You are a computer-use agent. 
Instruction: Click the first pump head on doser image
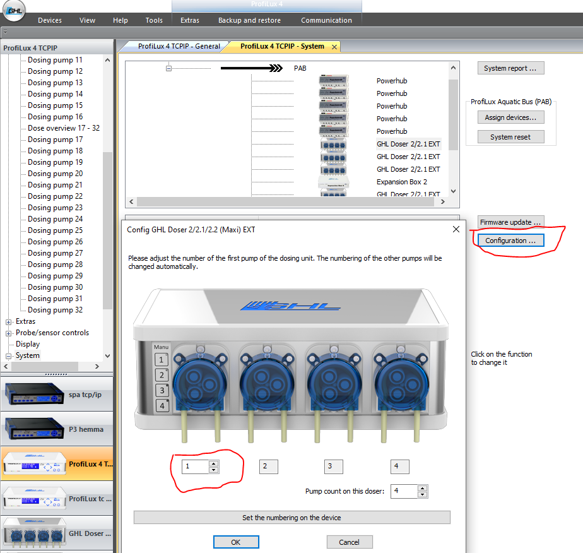200,383
